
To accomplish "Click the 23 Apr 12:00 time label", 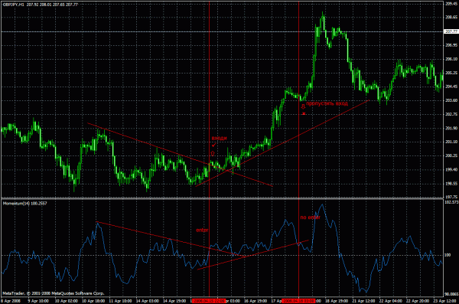I will click(444, 301).
